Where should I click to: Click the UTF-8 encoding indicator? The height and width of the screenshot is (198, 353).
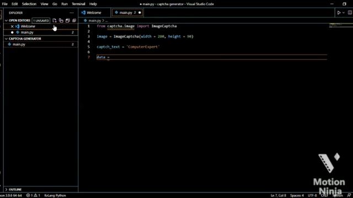pos(312,195)
